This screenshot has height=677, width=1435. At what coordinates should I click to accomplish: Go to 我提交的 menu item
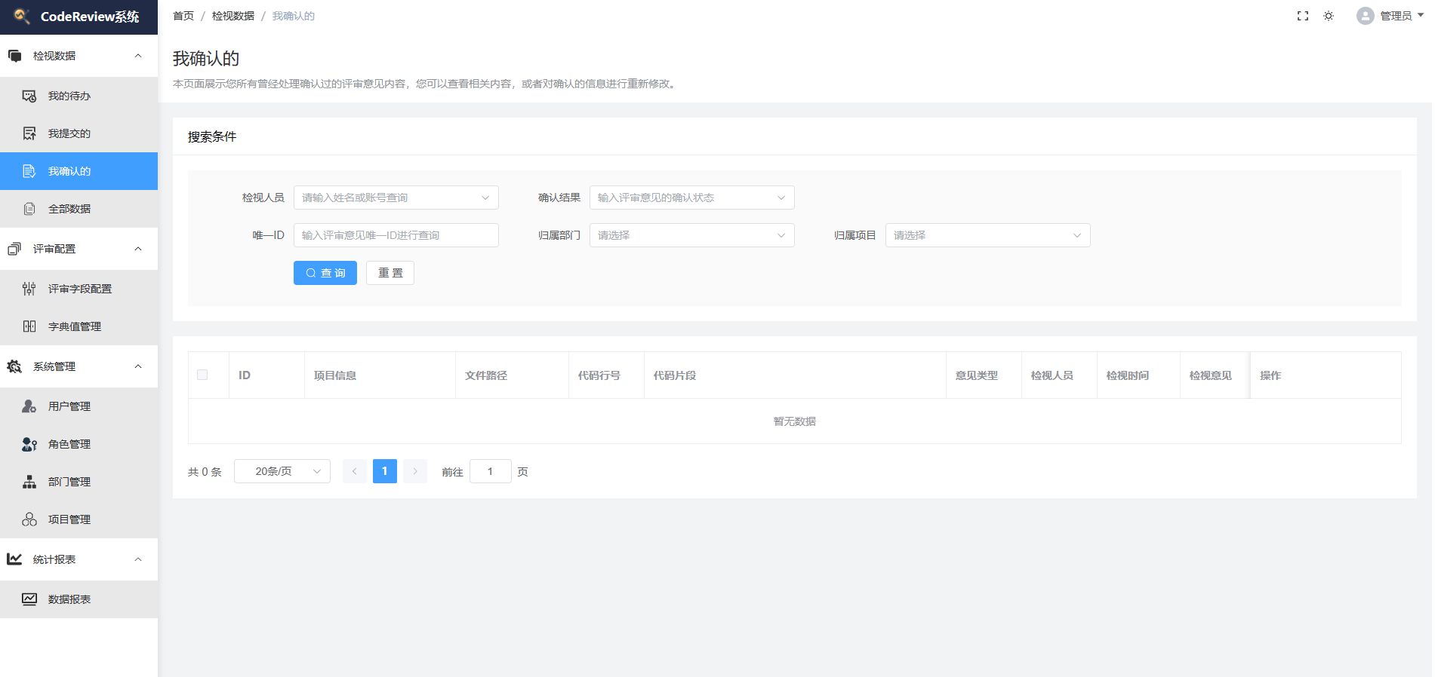[x=69, y=133]
